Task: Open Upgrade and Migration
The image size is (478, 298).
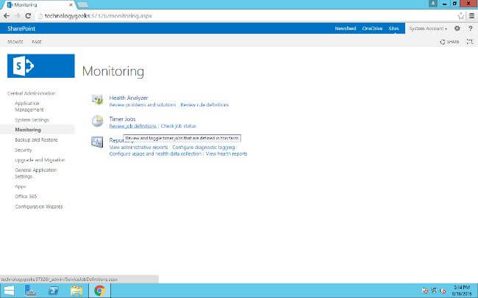Action: pyautogui.click(x=40, y=160)
